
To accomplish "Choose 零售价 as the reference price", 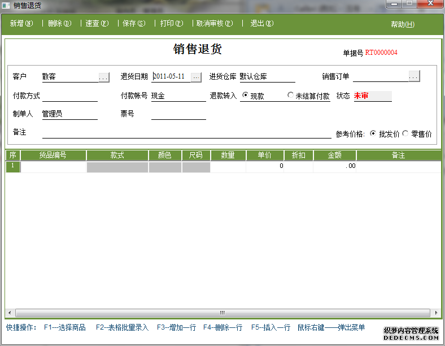I will (405, 134).
